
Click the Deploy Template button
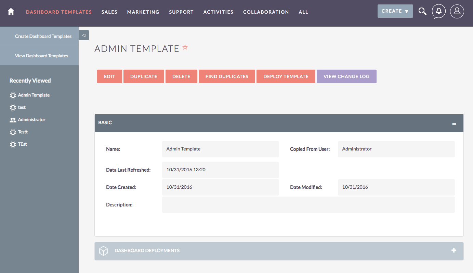(x=286, y=76)
